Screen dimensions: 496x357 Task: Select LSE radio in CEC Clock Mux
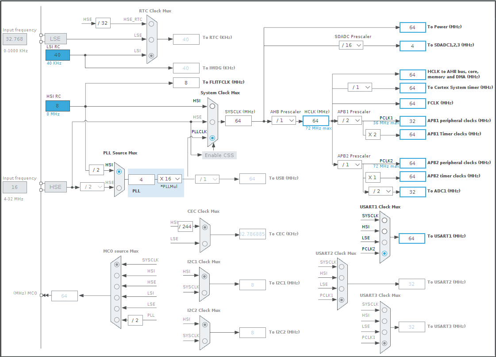point(205,244)
